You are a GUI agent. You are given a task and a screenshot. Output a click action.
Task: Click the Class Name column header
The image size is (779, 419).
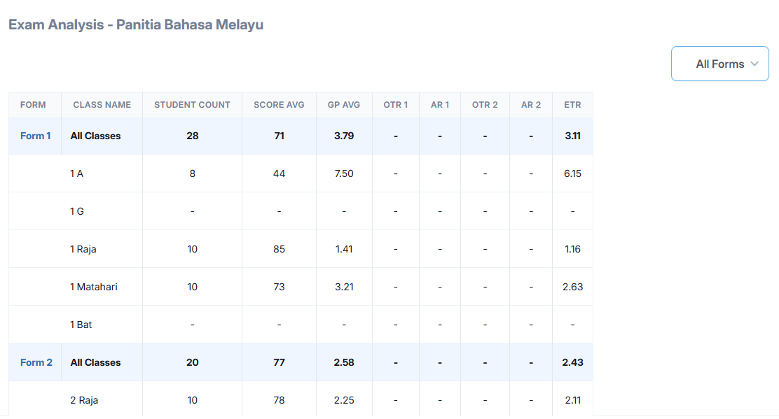[x=102, y=105]
